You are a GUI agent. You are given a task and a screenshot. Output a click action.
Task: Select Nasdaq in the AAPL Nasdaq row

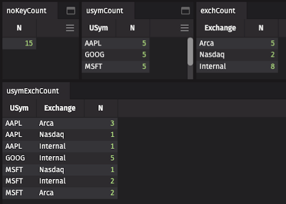(x=60, y=135)
